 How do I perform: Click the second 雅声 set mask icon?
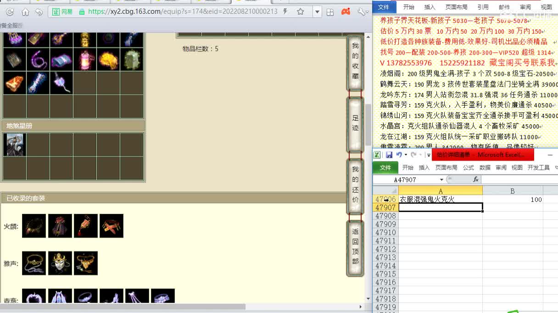60,263
